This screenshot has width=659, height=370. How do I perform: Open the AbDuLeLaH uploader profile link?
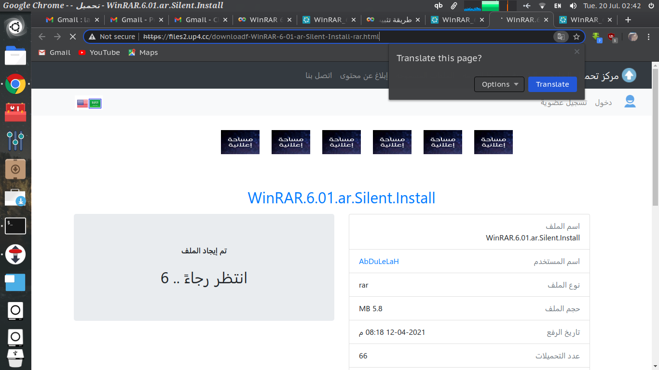pyautogui.click(x=379, y=262)
